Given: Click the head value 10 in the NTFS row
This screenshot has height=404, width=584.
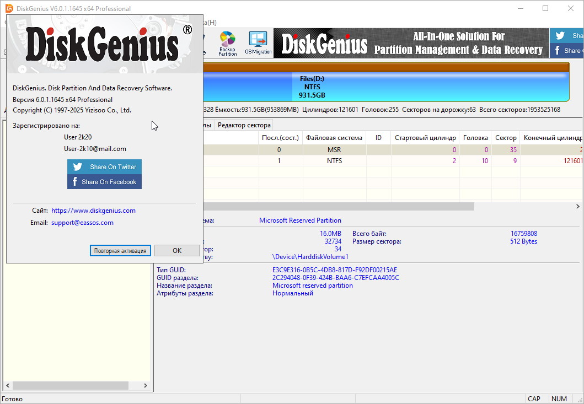Looking at the screenshot, I should (x=485, y=161).
